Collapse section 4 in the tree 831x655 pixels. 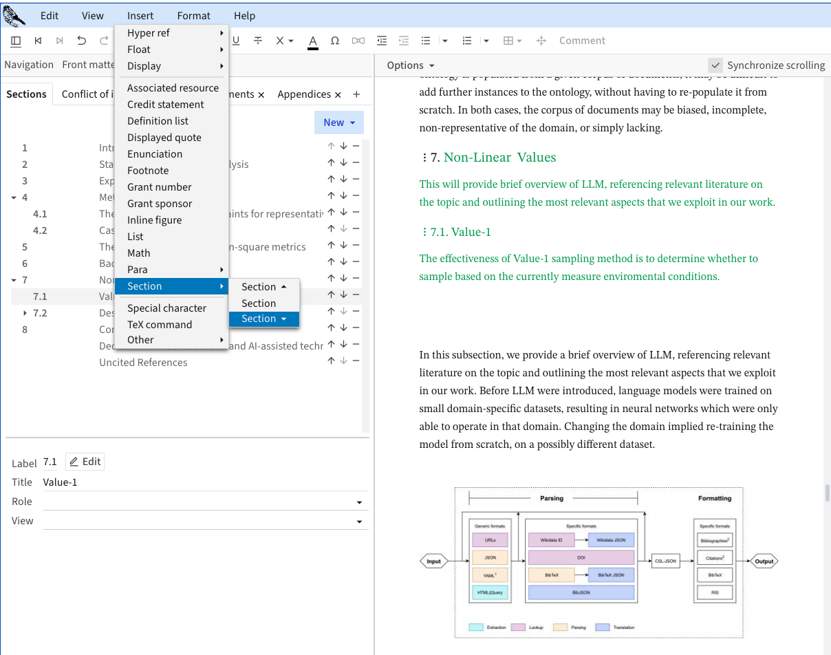coord(14,197)
